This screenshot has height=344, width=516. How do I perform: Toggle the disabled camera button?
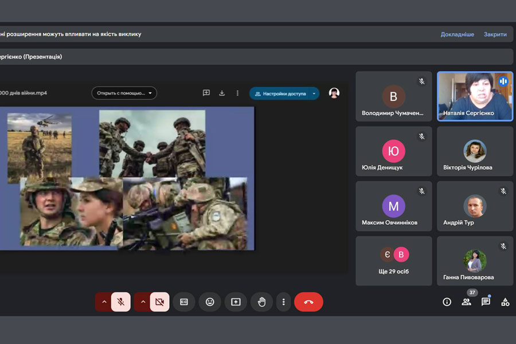(x=159, y=302)
